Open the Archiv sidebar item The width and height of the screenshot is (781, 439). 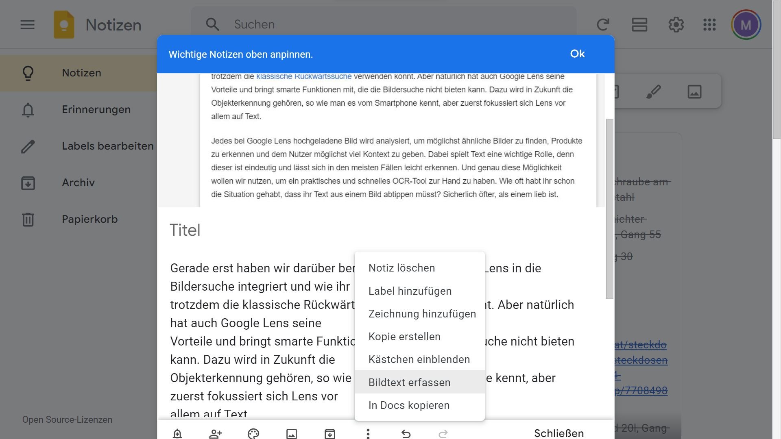78,183
